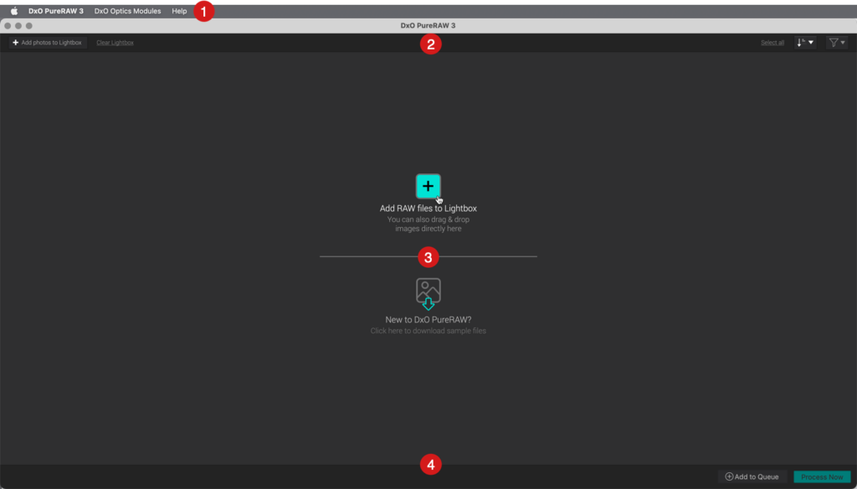The height and width of the screenshot is (489, 857).
Task: Click the Select all link
Action: click(x=772, y=43)
